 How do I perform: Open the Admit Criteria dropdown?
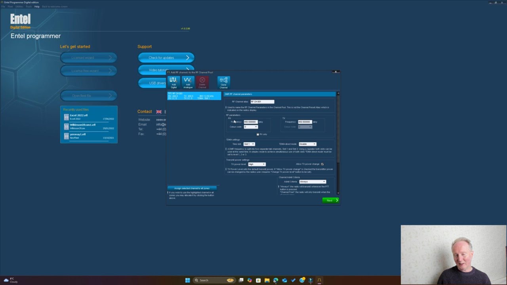(313, 182)
